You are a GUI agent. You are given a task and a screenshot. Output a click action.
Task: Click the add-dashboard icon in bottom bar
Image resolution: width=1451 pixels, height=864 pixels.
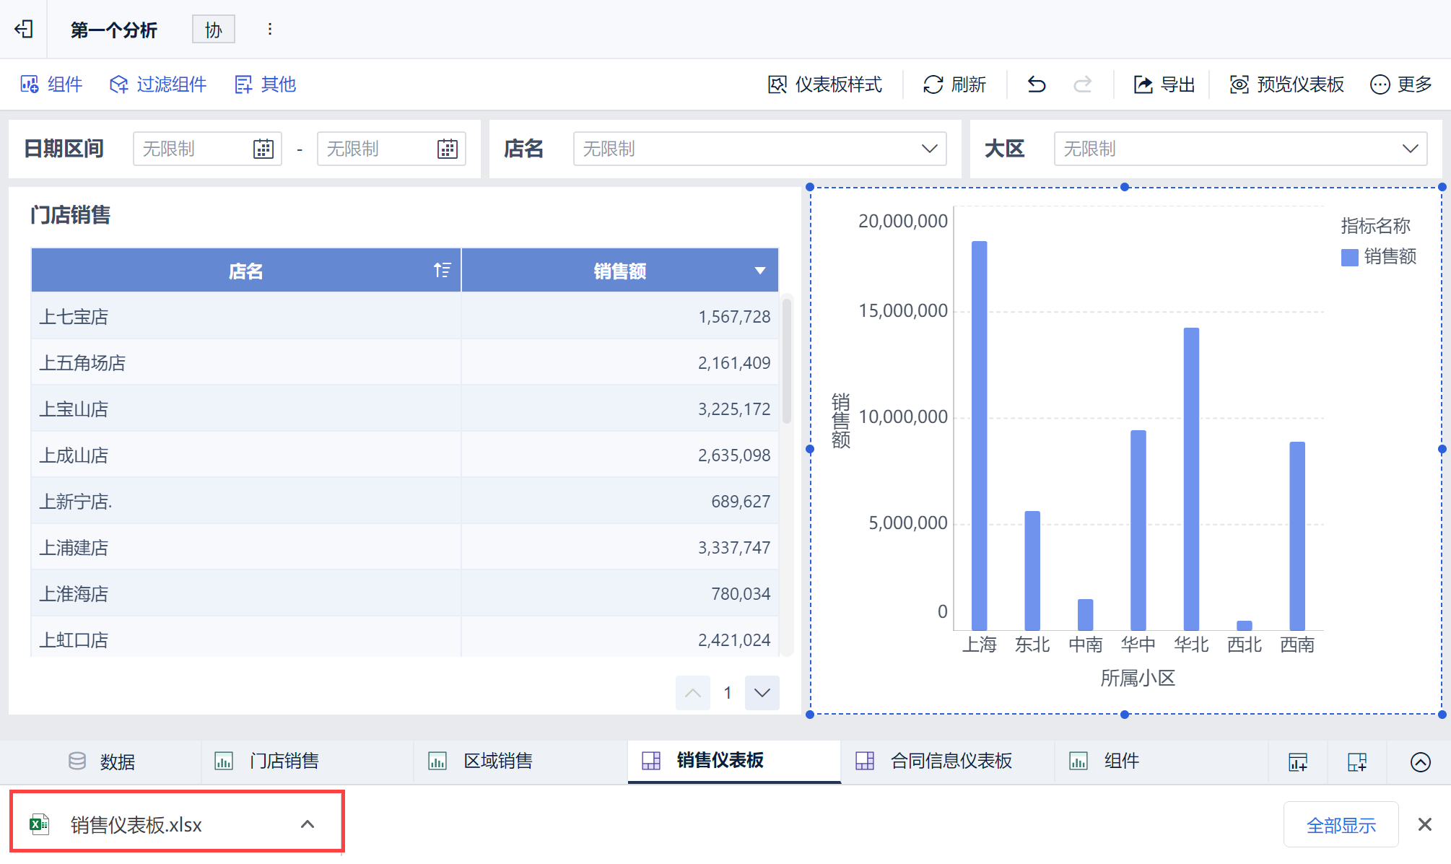tap(1356, 762)
